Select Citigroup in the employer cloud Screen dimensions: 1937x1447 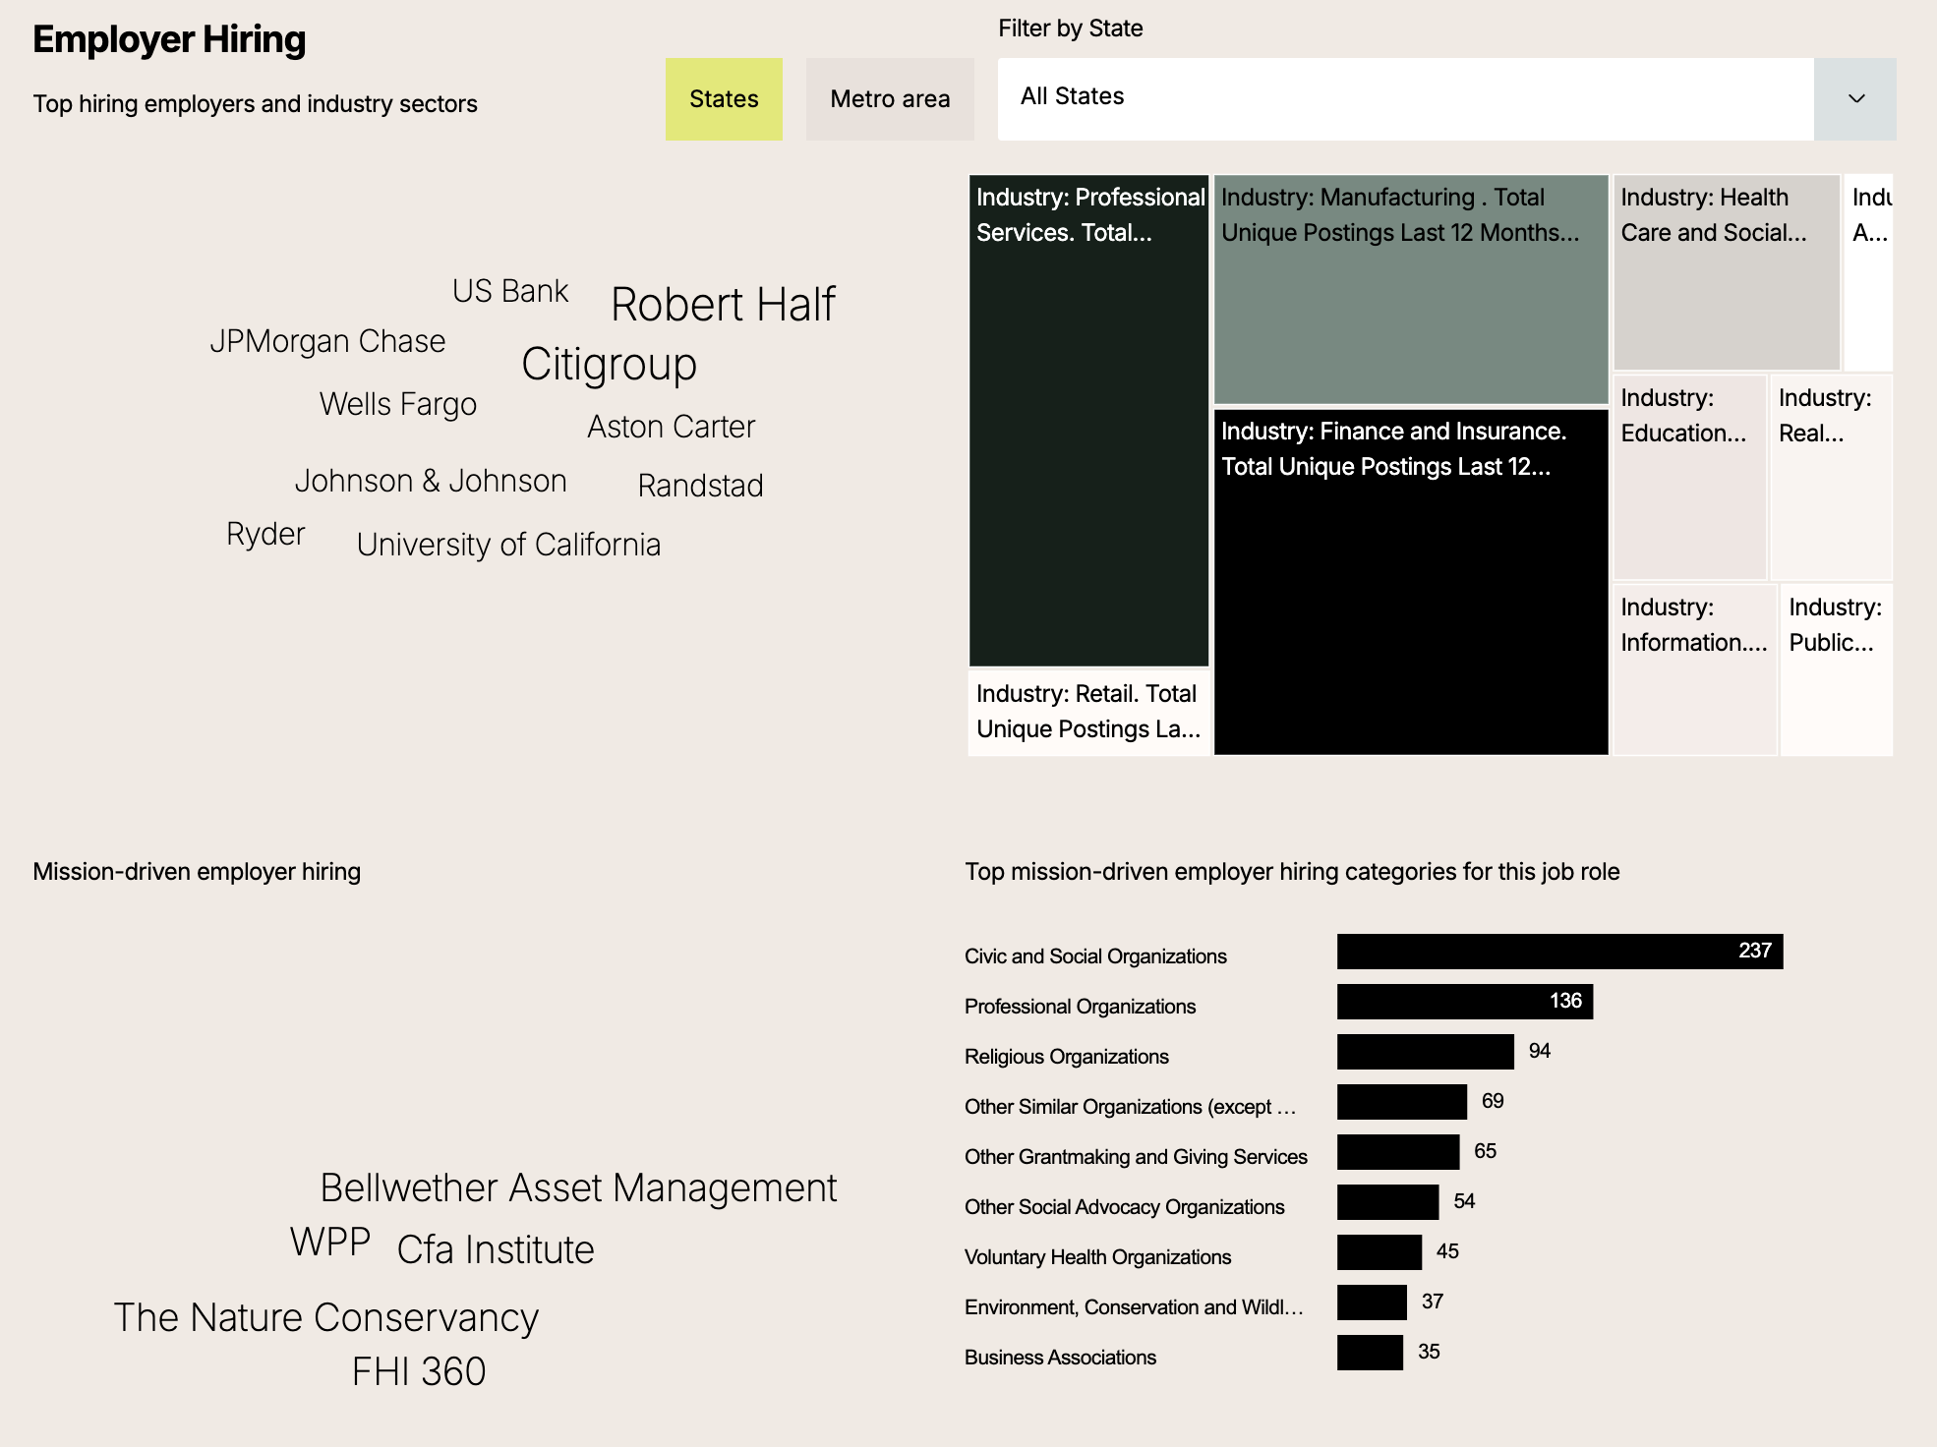tap(609, 365)
